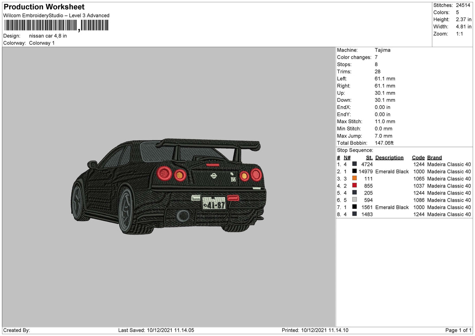
Task: Select the Emerald Black swatch in row 2
Action: [x=355, y=172]
